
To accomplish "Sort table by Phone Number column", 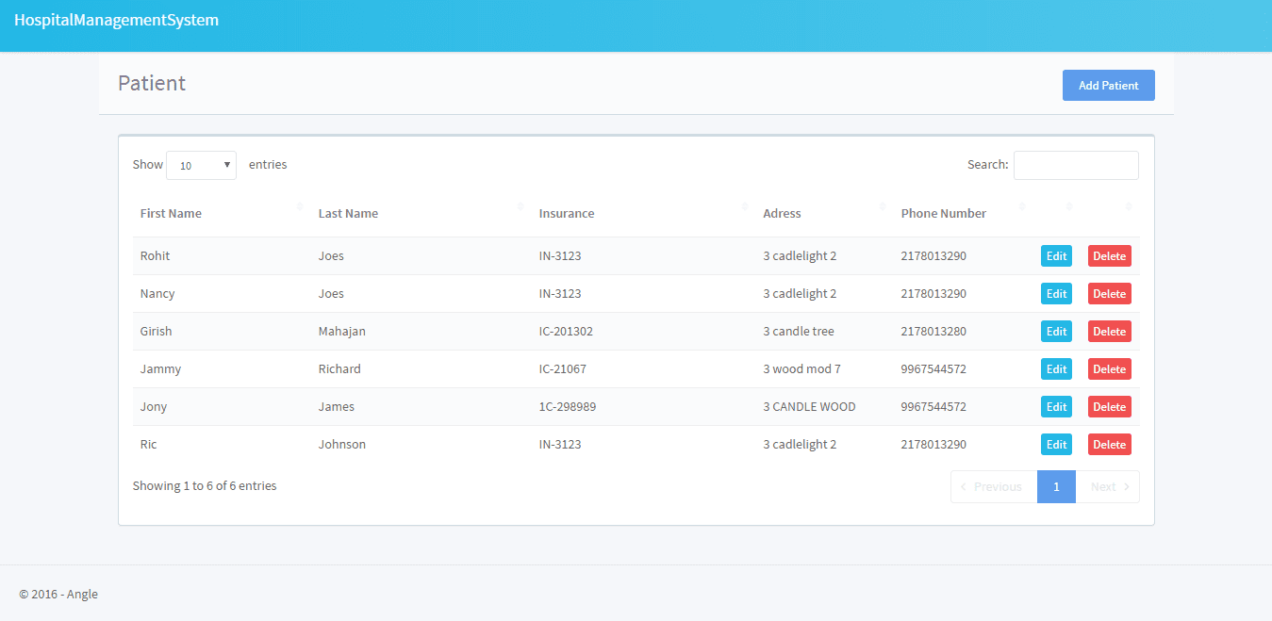I will pyautogui.click(x=943, y=213).
